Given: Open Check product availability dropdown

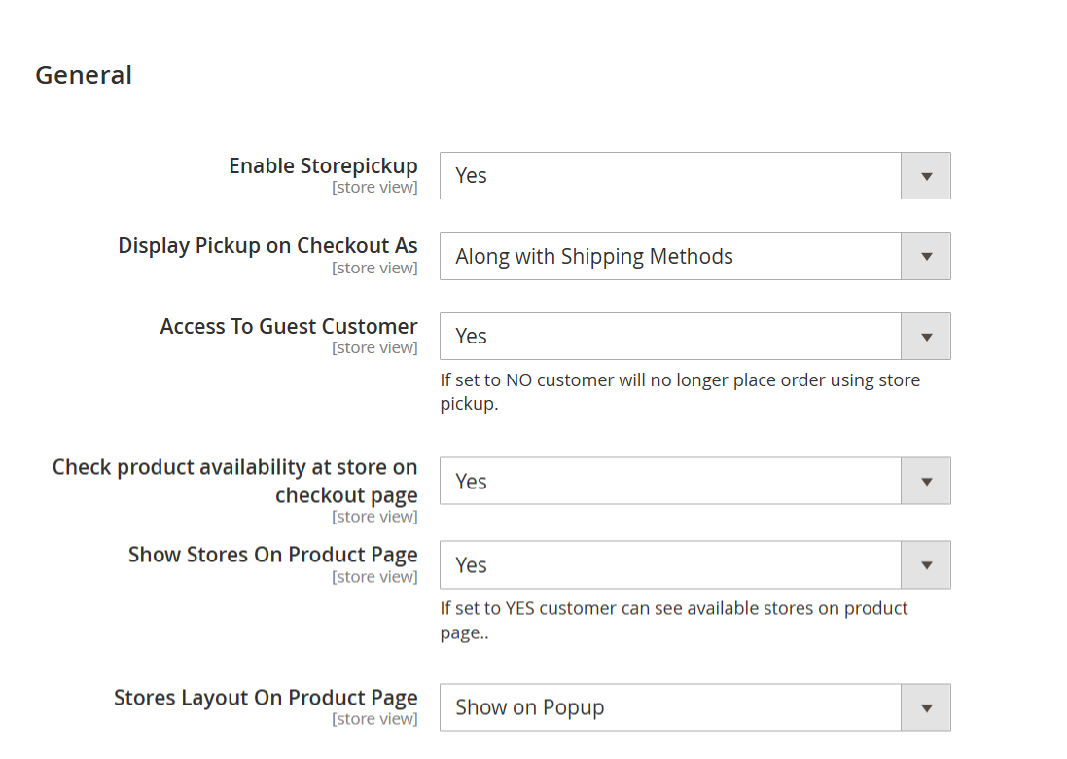Looking at the screenshot, I should pyautogui.click(x=694, y=481).
